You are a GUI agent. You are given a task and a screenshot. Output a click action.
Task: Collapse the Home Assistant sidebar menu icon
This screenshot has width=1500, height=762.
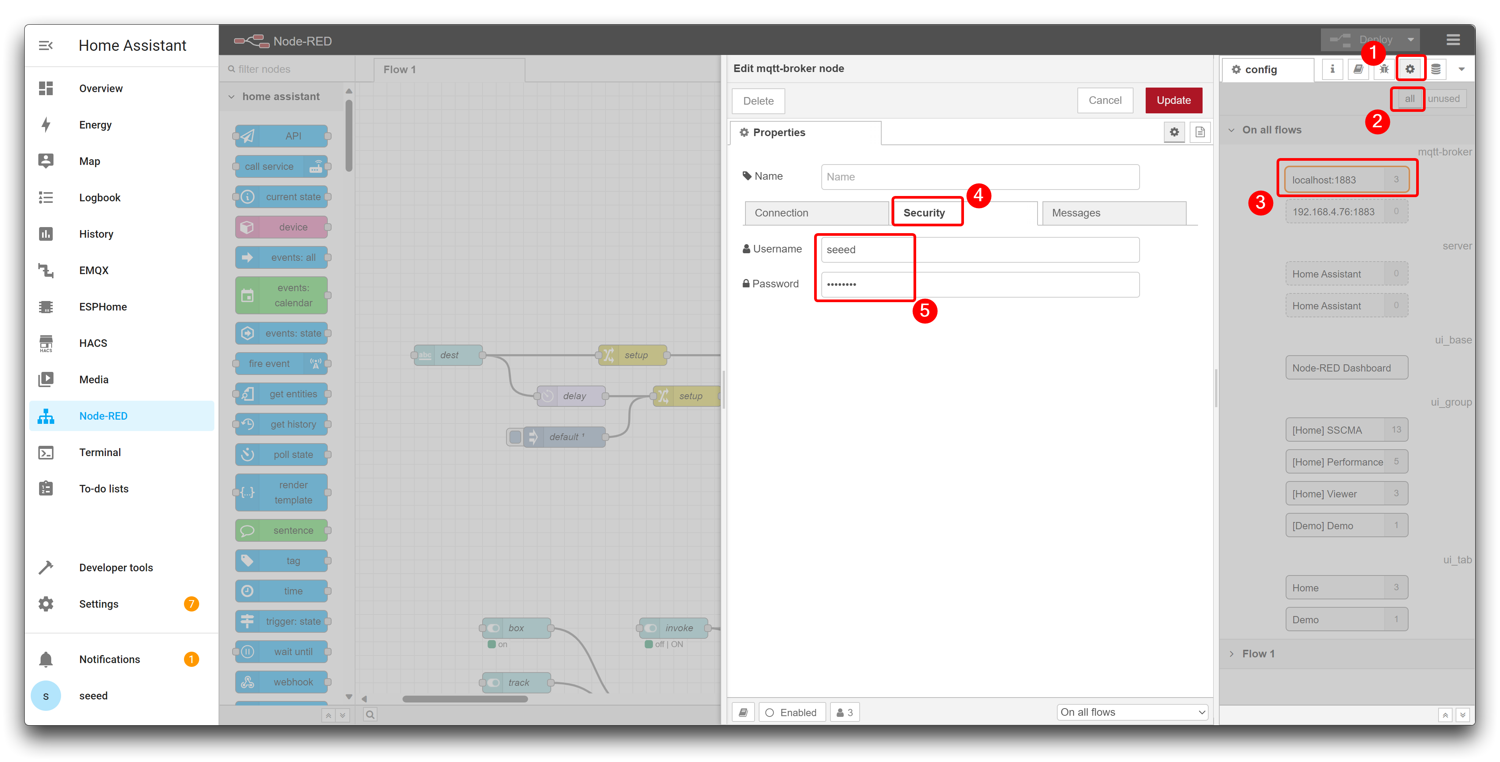(46, 45)
